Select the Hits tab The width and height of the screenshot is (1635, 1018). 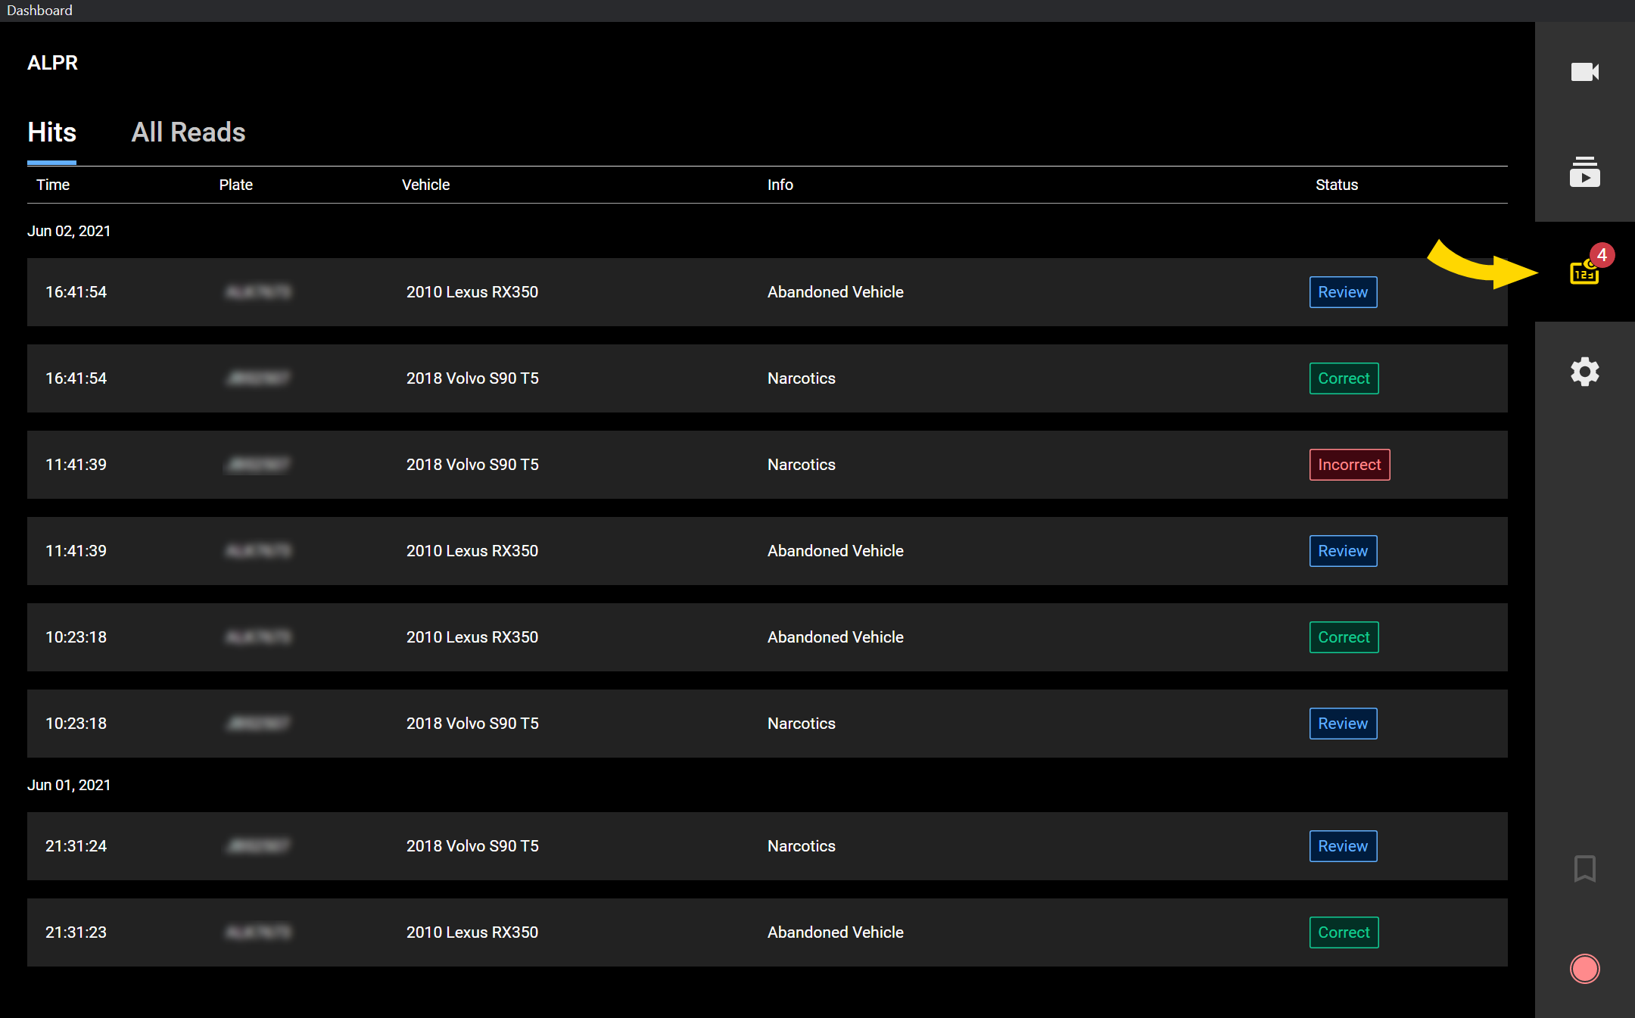point(51,132)
